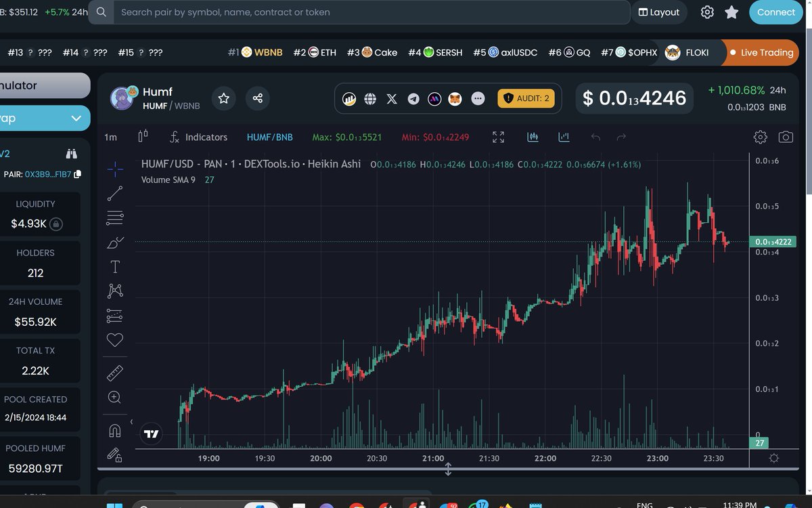Open the FLOKI hot pair
The width and height of the screenshot is (812, 508).
pos(687,52)
